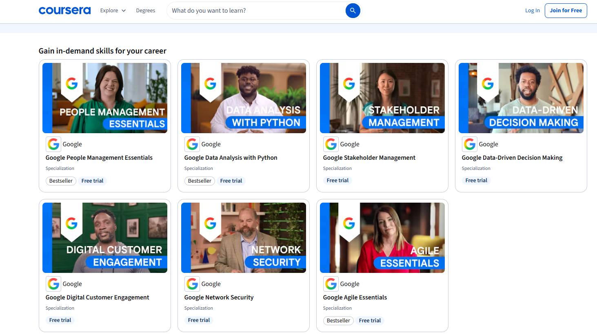The width and height of the screenshot is (597, 335).
Task: Click Specialization label under Network Security
Action: [x=199, y=308]
